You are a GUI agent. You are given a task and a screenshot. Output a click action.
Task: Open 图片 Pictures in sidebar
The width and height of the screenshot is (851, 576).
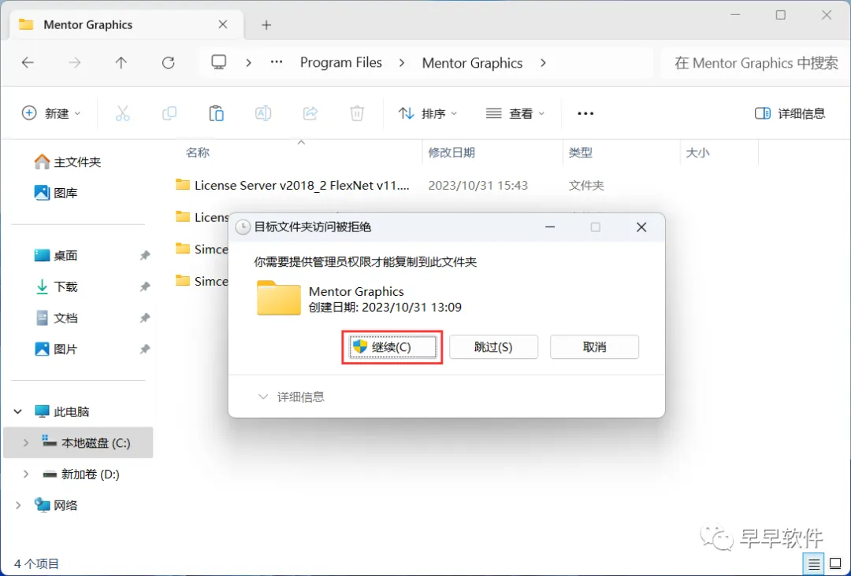tap(57, 349)
